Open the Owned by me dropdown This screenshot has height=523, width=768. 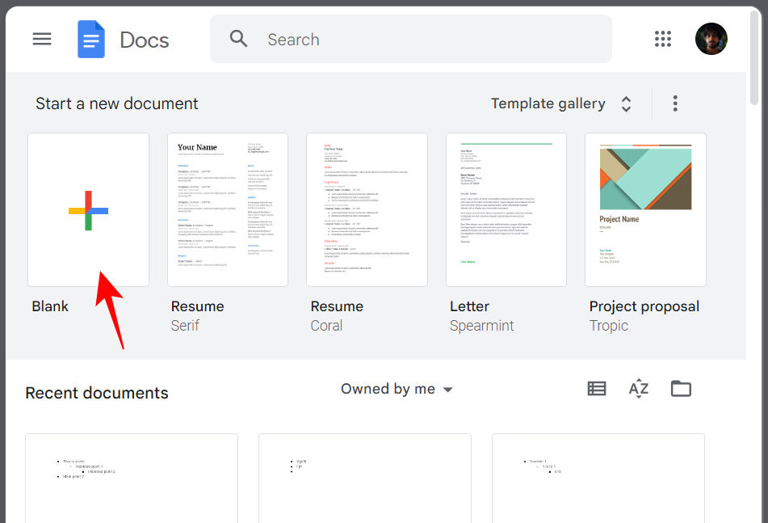coord(397,389)
